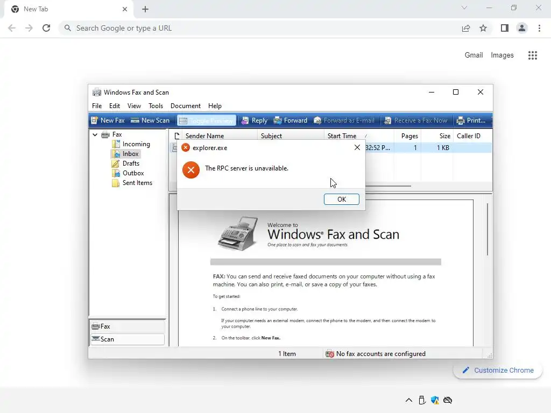Click OK in the explorer.exe error dialog
Screen dimensions: 551x413
point(342,199)
